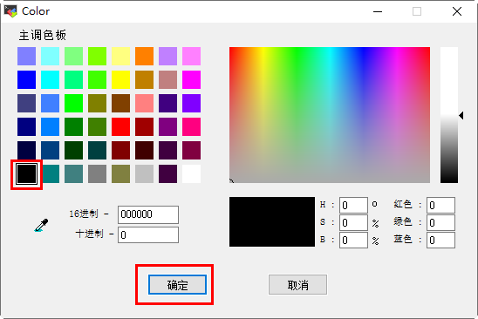Select the salmon pink palette swatch
Image resolution: width=478 pixels, height=319 pixels.
(x=144, y=104)
